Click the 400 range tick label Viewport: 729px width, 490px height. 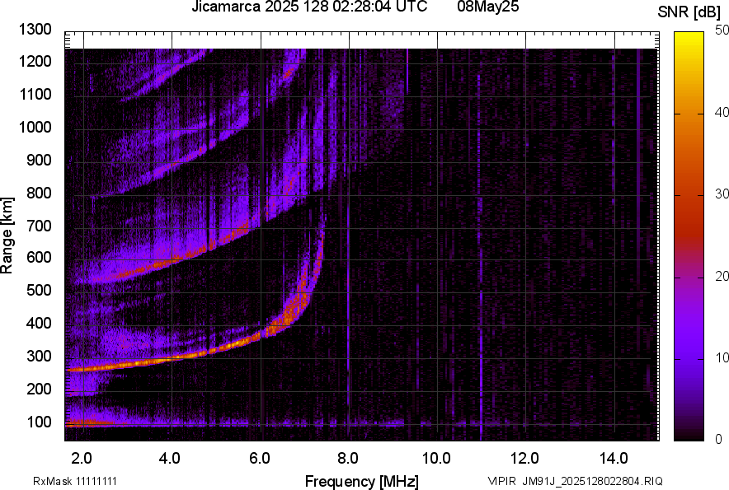[x=39, y=324]
